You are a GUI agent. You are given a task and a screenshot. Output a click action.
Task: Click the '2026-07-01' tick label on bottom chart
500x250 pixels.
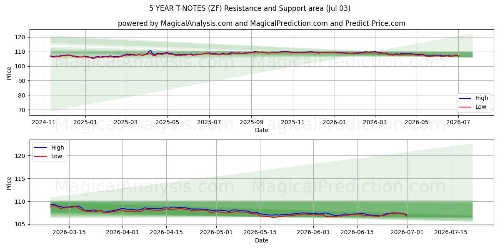[x=407, y=232]
